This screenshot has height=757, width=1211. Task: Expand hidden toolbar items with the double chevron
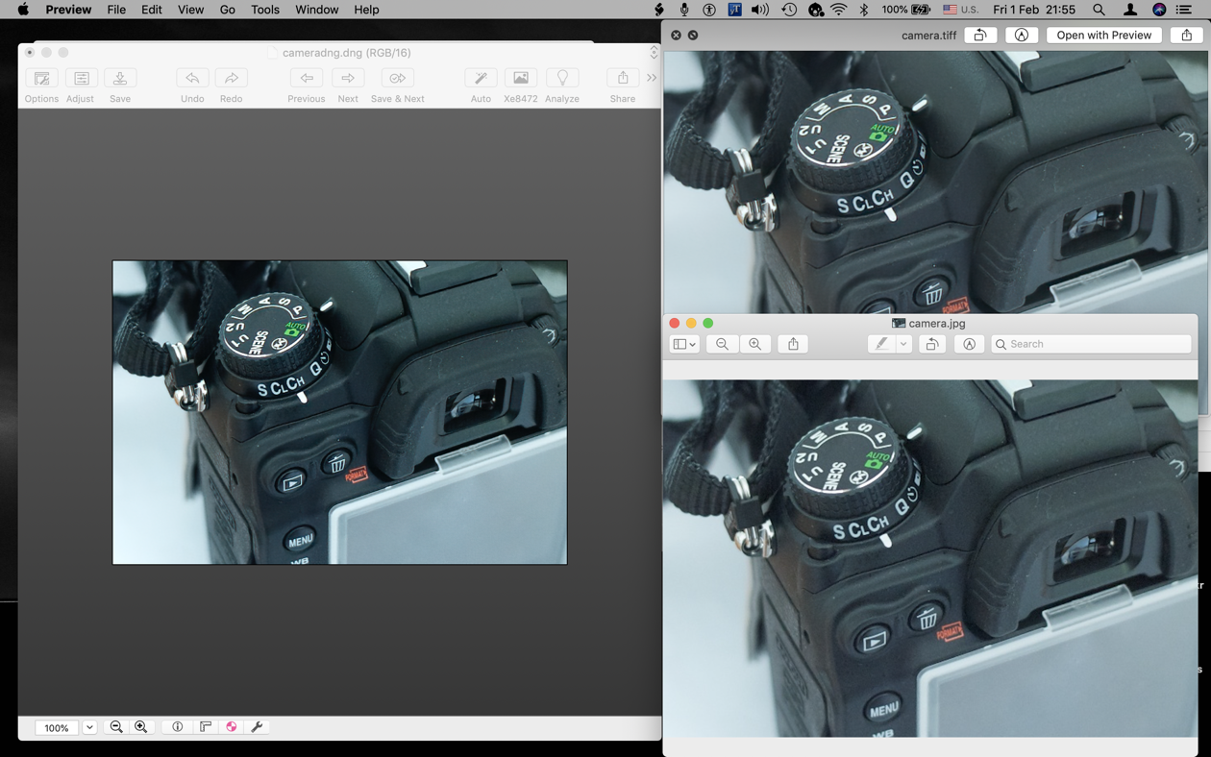(652, 78)
